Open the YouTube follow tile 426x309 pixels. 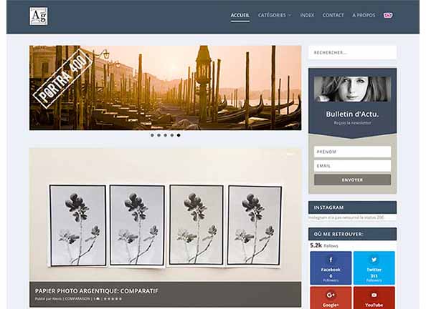click(x=374, y=298)
